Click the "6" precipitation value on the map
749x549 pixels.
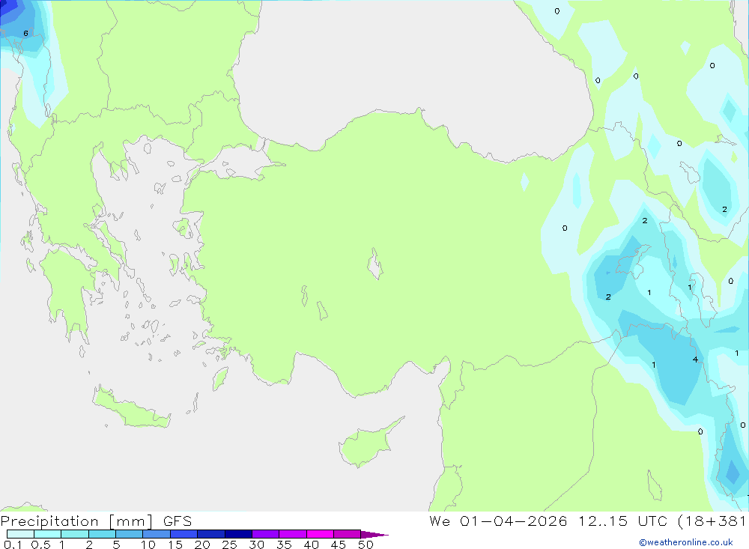tap(25, 33)
